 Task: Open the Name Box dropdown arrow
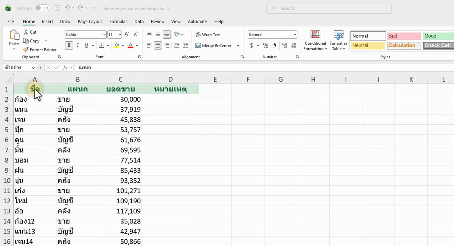[34, 68]
